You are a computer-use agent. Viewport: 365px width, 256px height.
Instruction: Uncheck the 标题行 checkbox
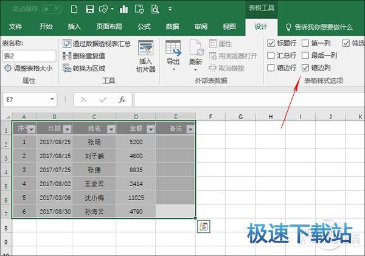[x=271, y=43]
